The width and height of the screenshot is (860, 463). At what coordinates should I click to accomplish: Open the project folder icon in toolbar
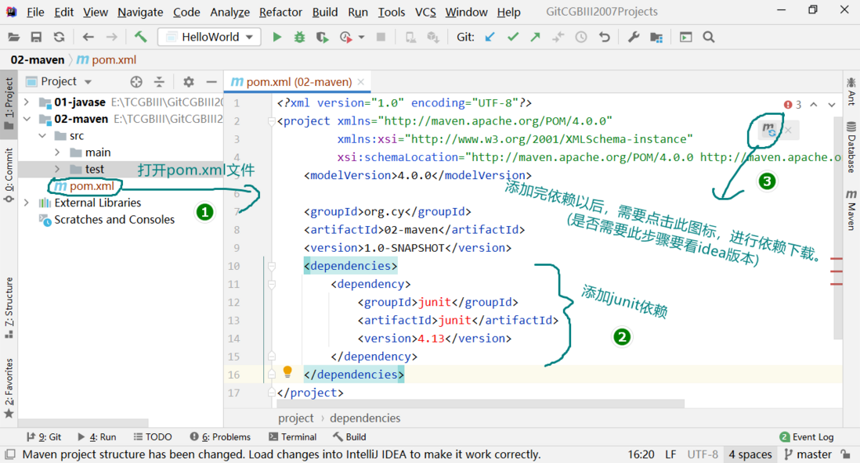[14, 38]
